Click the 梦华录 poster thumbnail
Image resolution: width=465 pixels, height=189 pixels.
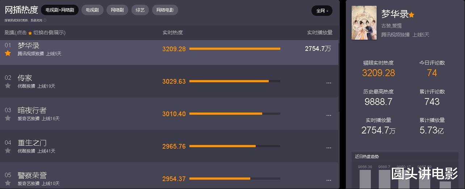click(364, 23)
